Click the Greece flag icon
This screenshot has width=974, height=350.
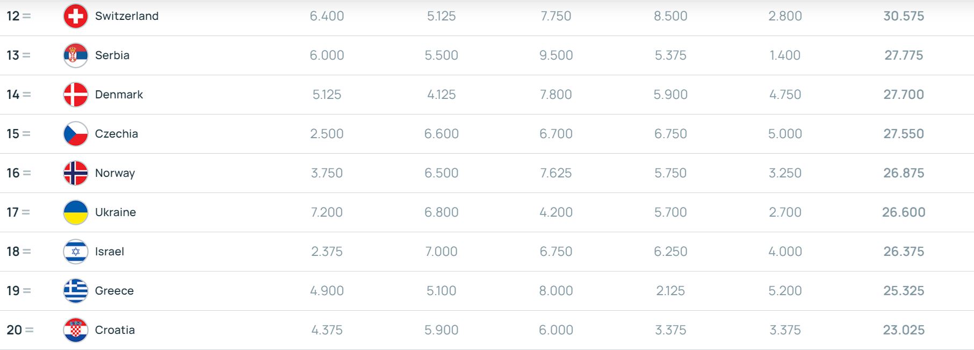coord(76,291)
